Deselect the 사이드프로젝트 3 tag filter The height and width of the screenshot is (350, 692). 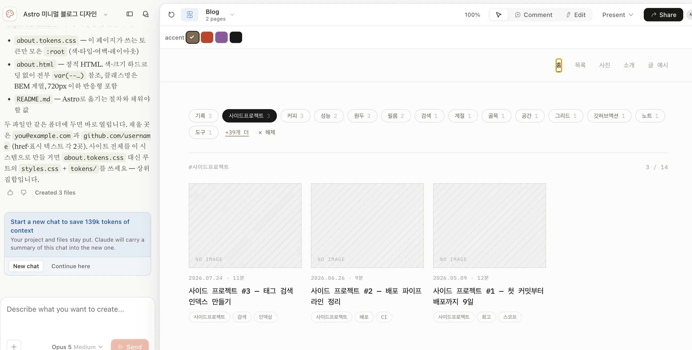tap(249, 116)
